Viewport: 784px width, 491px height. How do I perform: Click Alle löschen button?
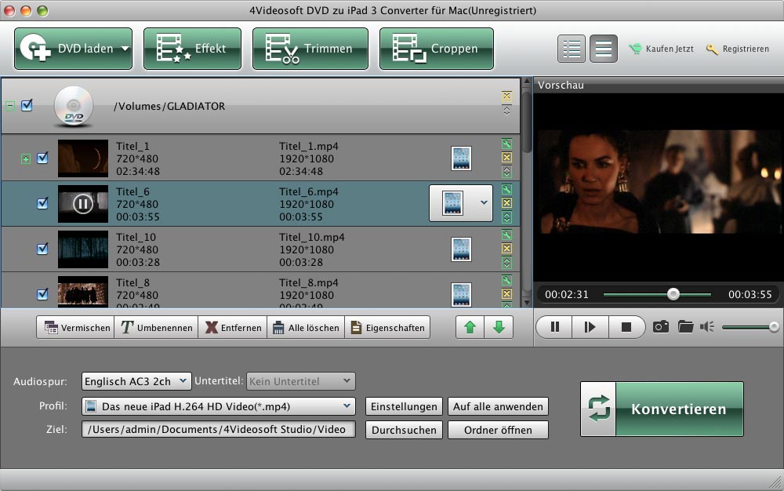coord(306,328)
